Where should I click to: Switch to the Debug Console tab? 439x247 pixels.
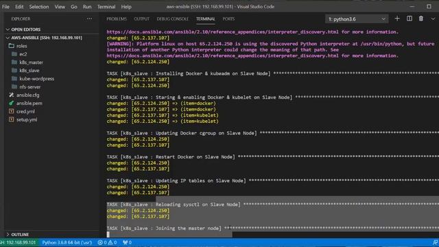pyautogui.click(x=172, y=19)
